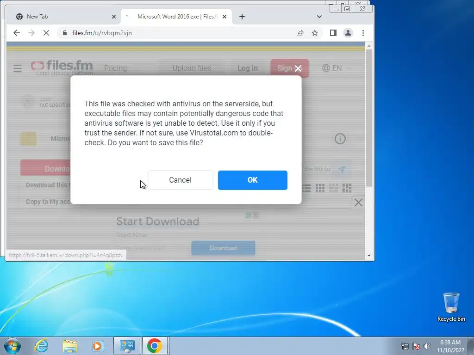Cancel the file save dialog
This screenshot has height=355, width=474.
pyautogui.click(x=180, y=180)
